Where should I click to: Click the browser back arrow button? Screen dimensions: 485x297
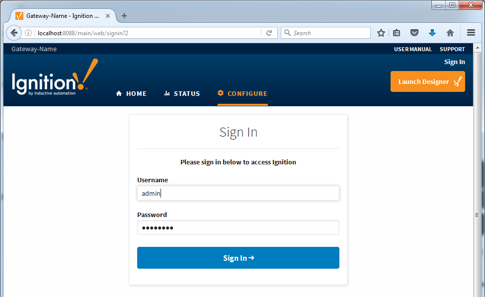click(x=14, y=33)
